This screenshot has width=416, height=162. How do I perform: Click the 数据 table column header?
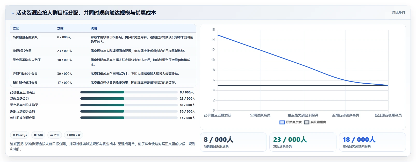(60, 28)
